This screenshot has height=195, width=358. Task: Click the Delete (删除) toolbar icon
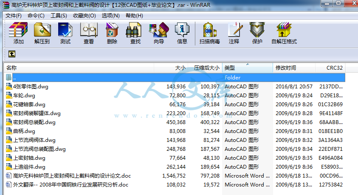112,30
